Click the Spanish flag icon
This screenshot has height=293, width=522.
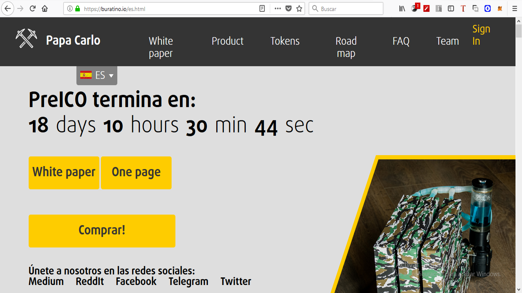(x=86, y=75)
